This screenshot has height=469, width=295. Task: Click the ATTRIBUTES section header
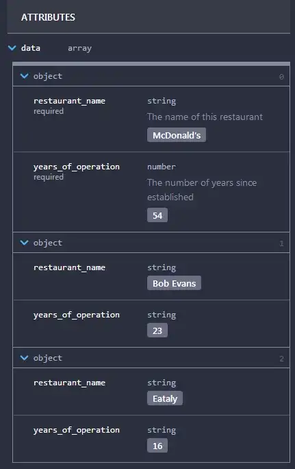[48, 17]
